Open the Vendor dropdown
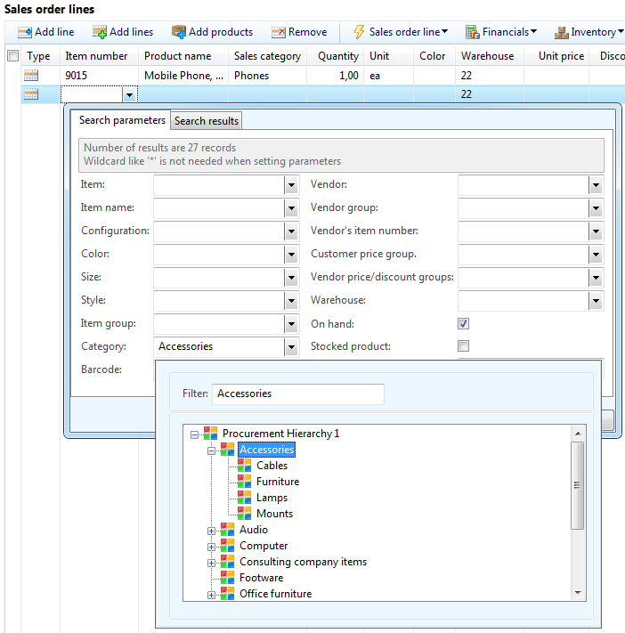The height and width of the screenshot is (633, 625). click(596, 185)
